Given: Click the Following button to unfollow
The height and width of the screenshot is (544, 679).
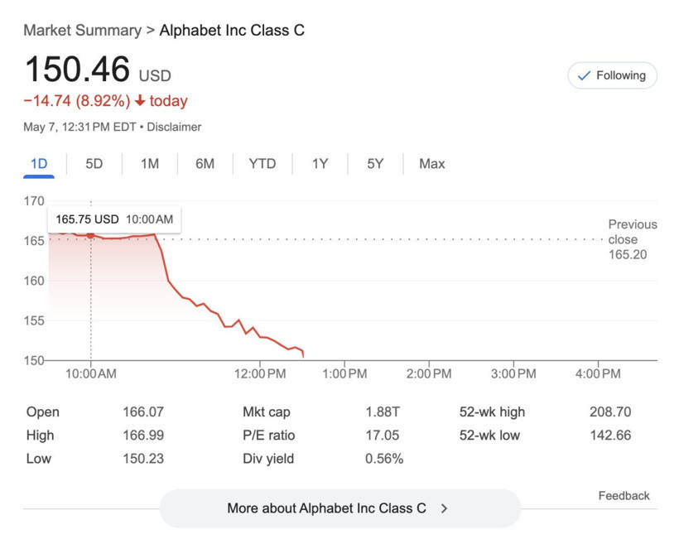Looking at the screenshot, I should point(612,75).
